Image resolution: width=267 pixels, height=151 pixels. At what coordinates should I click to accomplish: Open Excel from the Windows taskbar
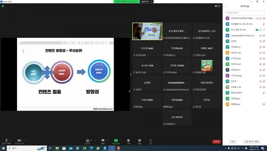85,148
